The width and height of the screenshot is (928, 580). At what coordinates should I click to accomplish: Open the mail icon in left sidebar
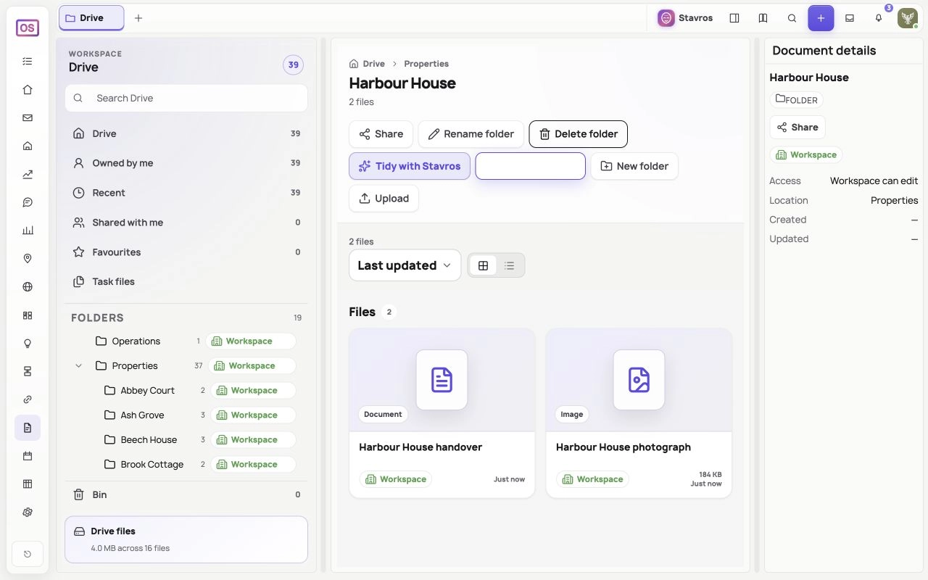(x=28, y=118)
